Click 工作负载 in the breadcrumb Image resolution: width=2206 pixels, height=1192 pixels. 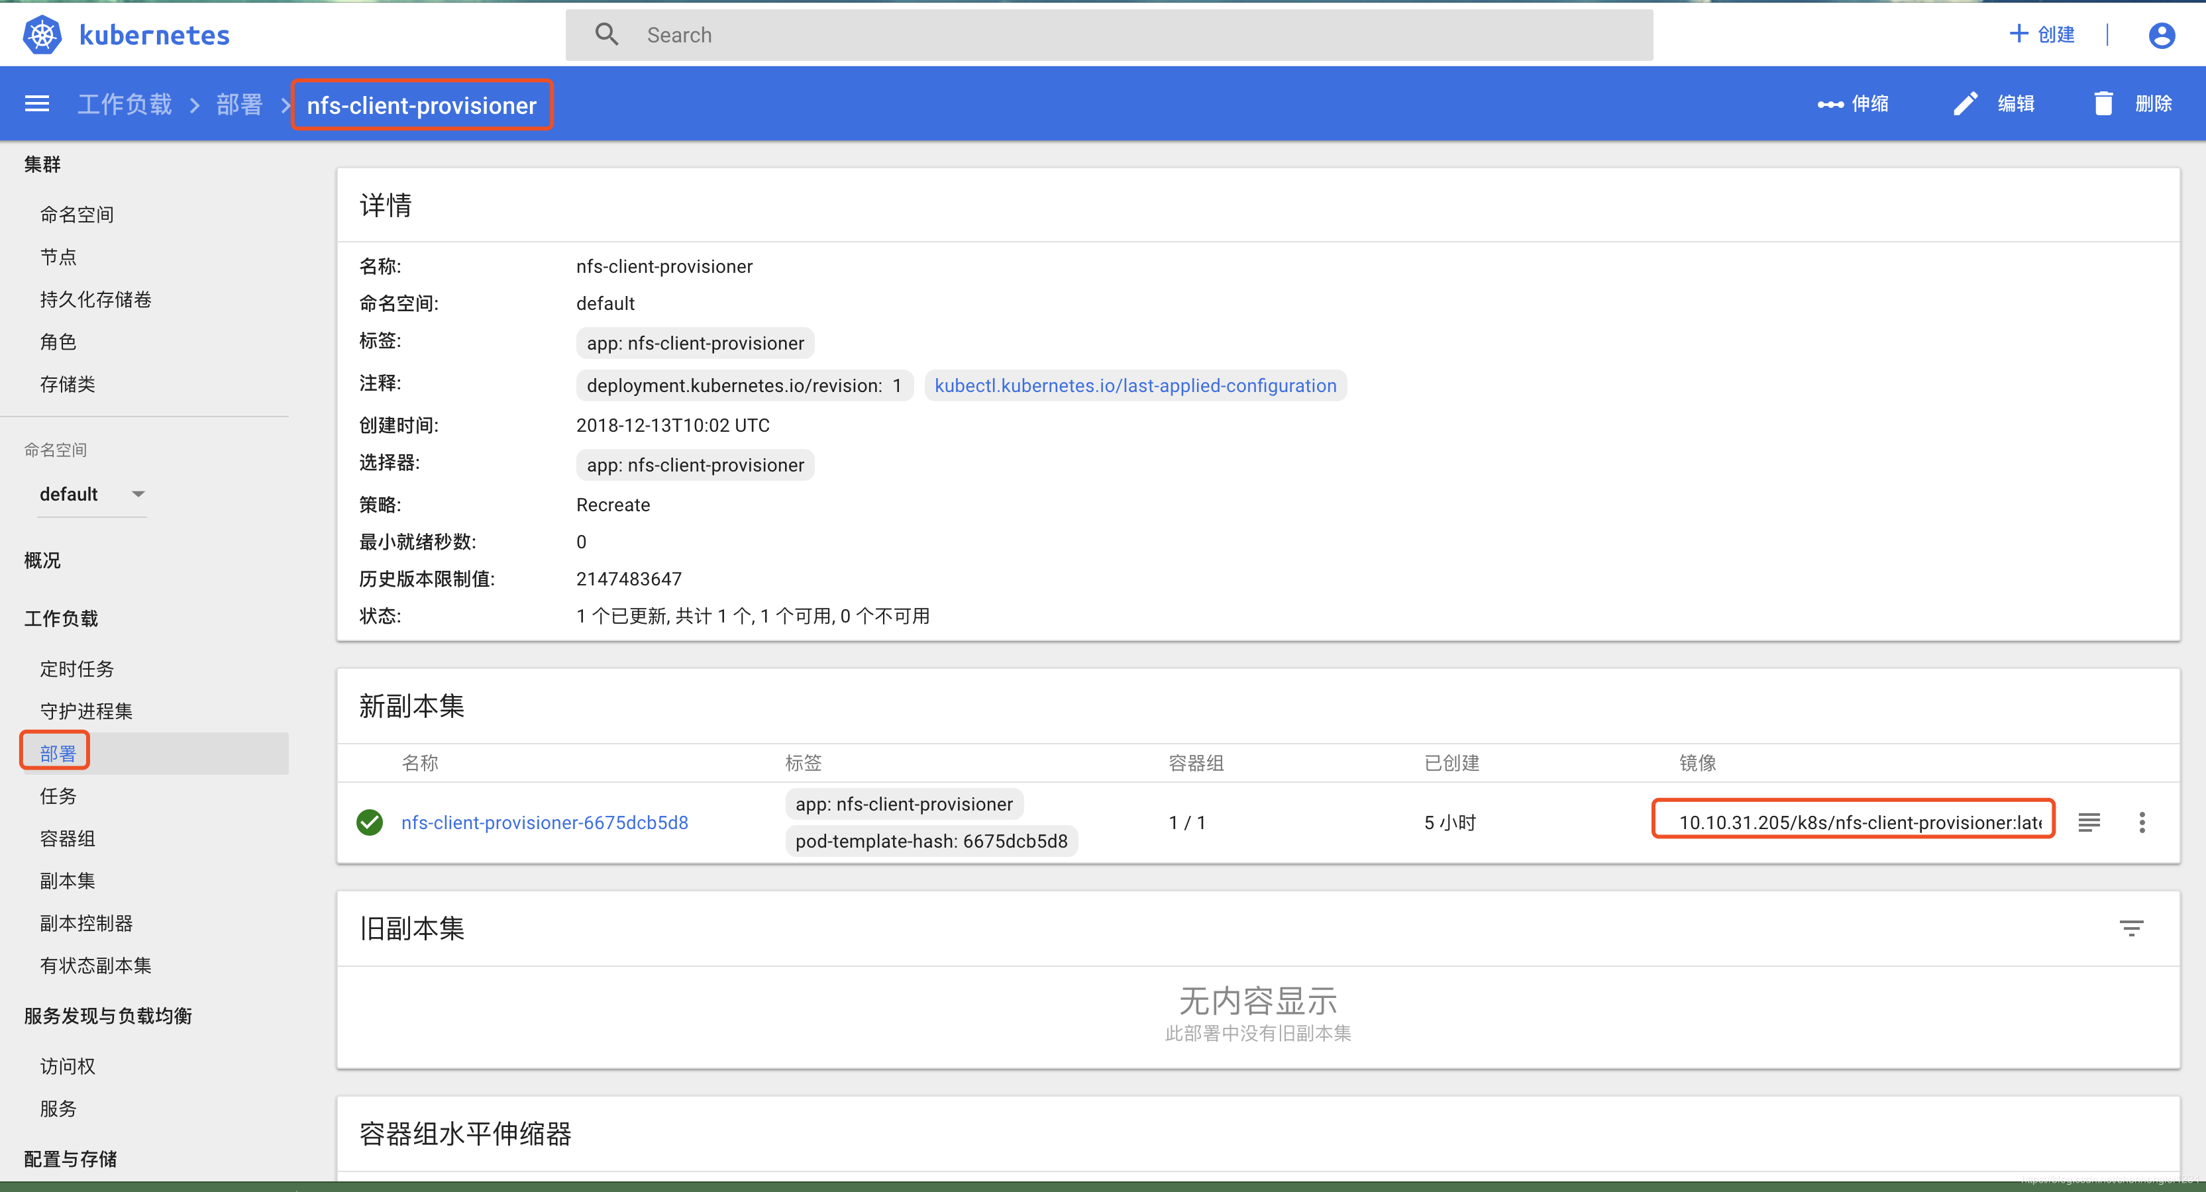[125, 105]
